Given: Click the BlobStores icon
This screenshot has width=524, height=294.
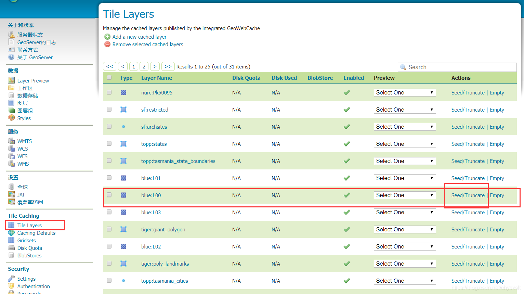Looking at the screenshot, I should 11,255.
